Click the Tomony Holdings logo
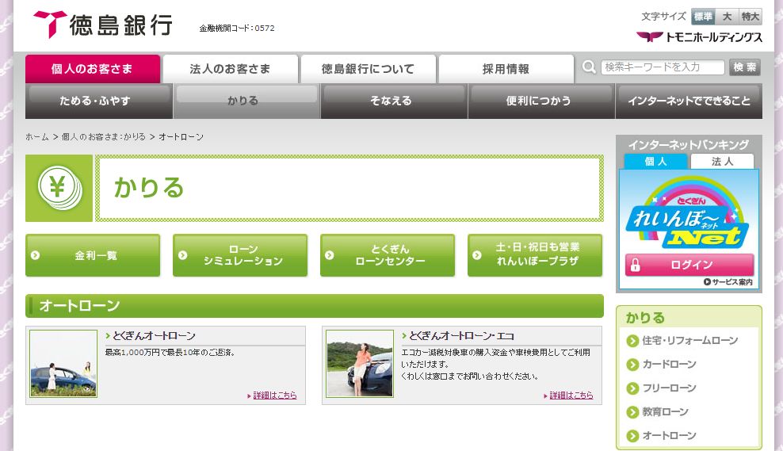Viewport: 783px width, 451px height. point(699,37)
